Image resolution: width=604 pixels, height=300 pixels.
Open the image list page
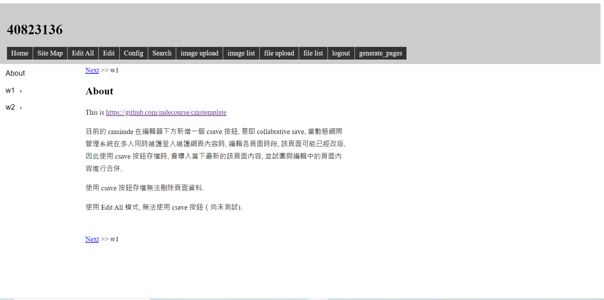pos(241,53)
